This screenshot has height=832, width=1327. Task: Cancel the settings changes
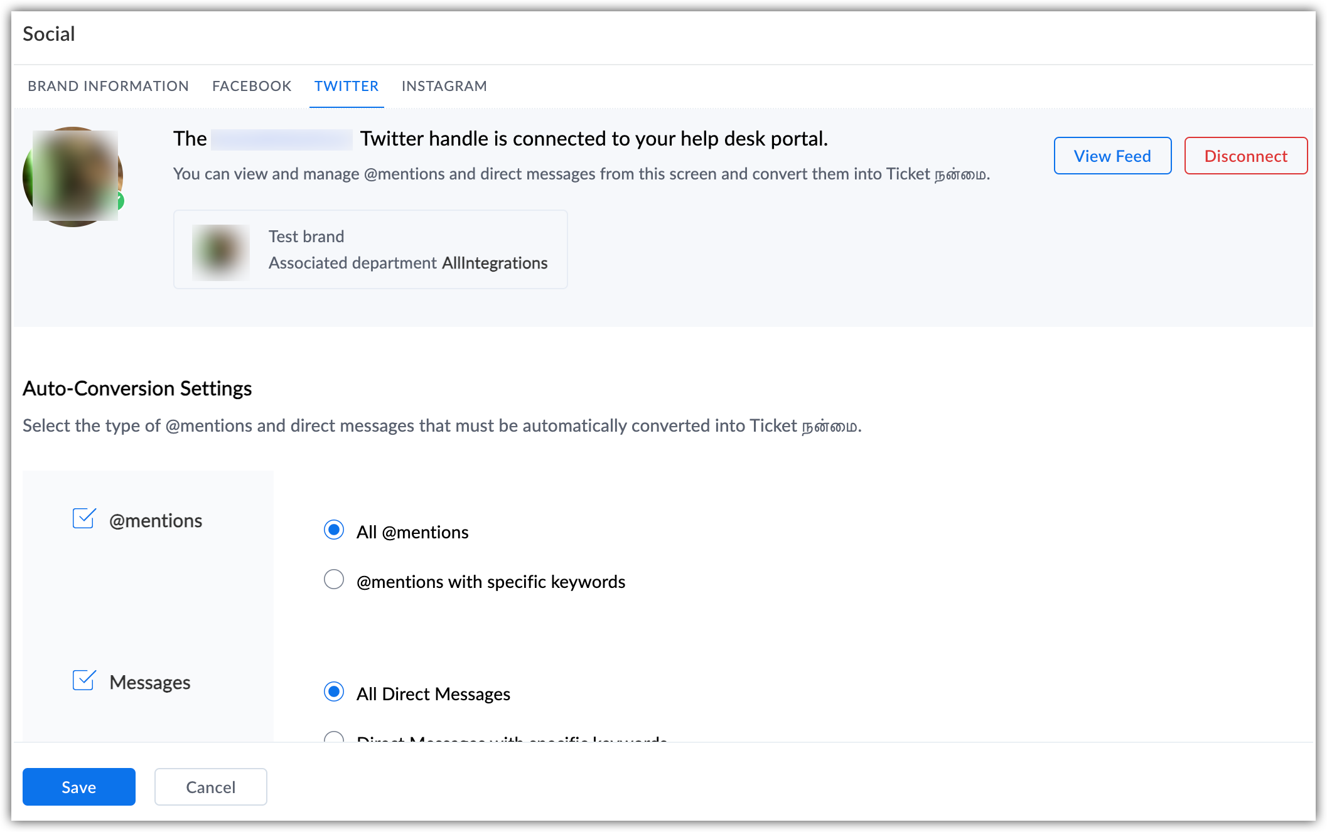(x=211, y=787)
